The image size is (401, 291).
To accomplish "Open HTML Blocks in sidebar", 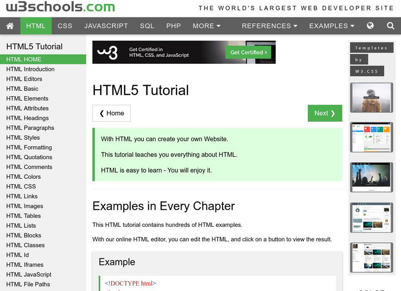I will pos(43,235).
